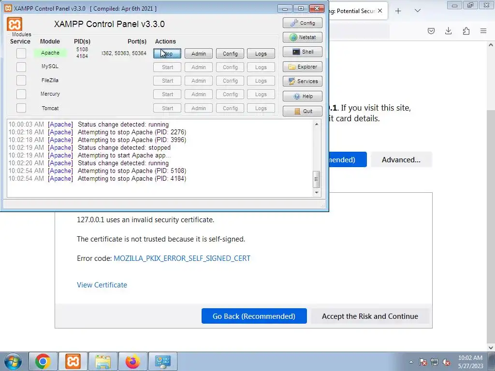Click log scrollbar up arrow
495x371 pixels.
(x=317, y=124)
